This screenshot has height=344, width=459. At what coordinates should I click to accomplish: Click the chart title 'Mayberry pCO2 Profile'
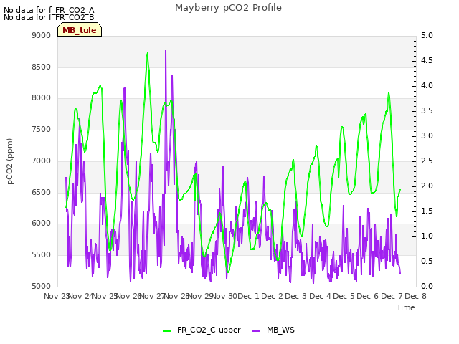(x=228, y=8)
